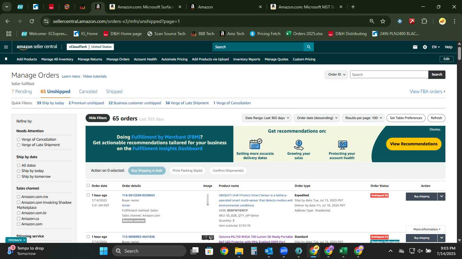Click the bookmark flag icon in nav bar
462x259 pixels.
click(6, 59)
